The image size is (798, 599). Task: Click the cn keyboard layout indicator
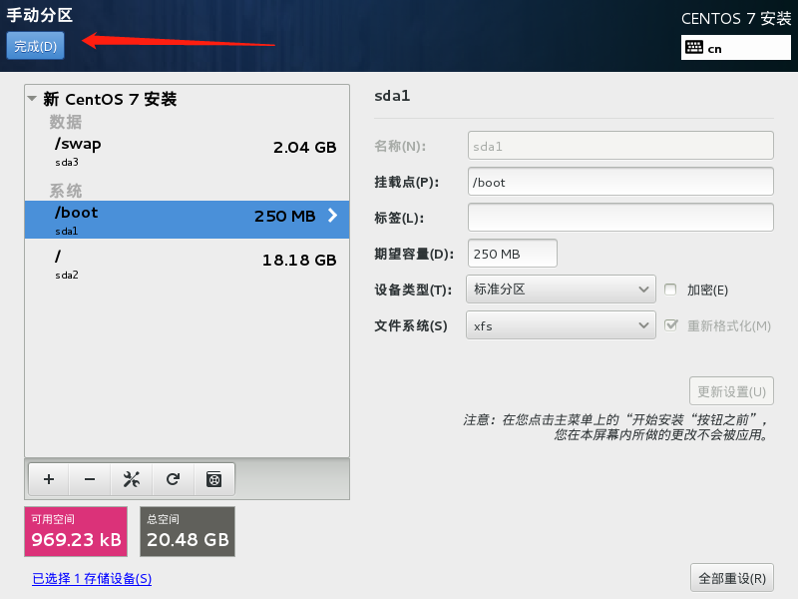pos(736,48)
